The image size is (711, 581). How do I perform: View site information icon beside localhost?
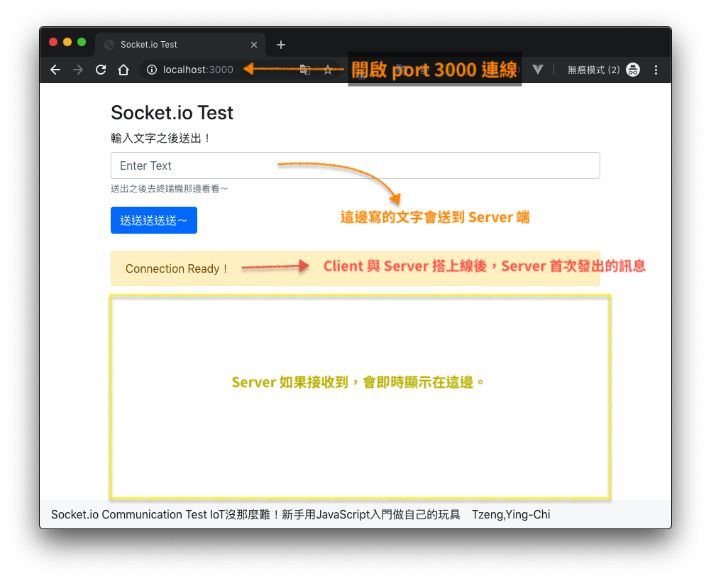tap(152, 70)
